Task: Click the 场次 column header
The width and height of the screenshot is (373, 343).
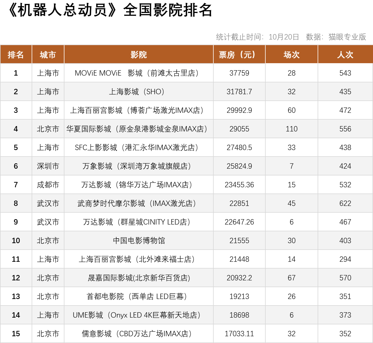Action: click(291, 54)
